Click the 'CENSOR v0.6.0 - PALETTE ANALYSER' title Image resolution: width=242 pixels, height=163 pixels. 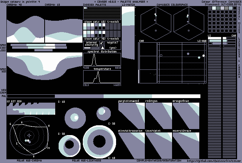(121, 2)
